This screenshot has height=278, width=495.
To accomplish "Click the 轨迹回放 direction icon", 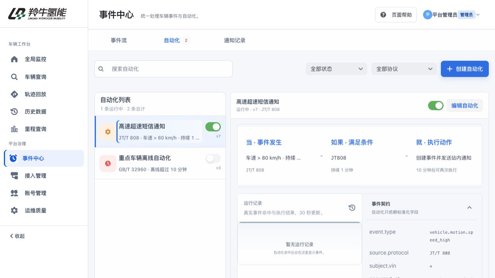I will (x=14, y=94).
